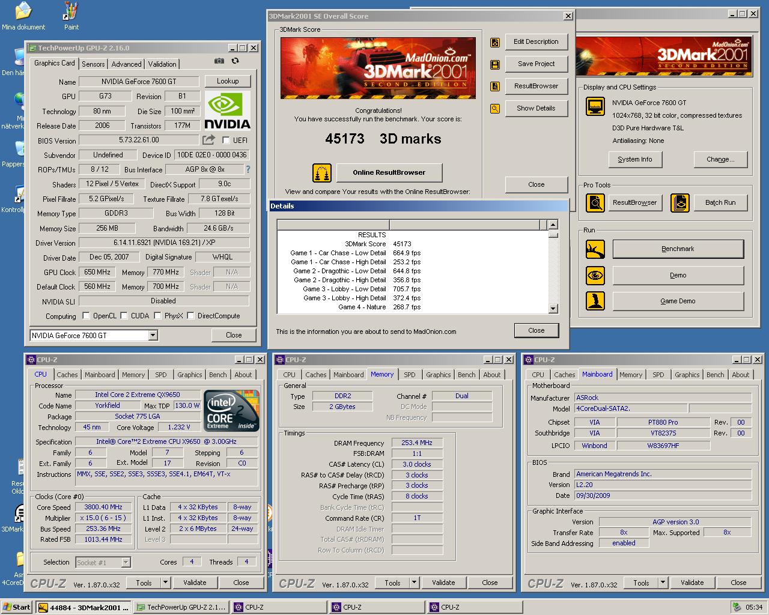
Task: Click the Demo eye icon
Action: pyautogui.click(x=595, y=276)
